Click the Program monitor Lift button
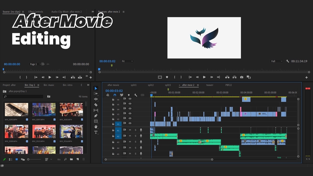Viewport: 313px width, 176px height. (227, 77)
